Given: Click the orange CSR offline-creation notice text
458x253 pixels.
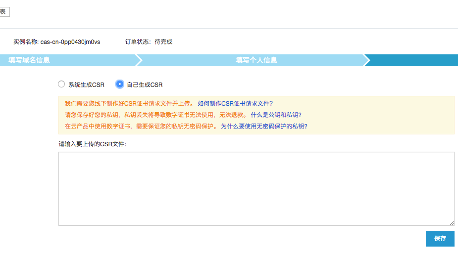Looking at the screenshot, I should coord(130,104).
